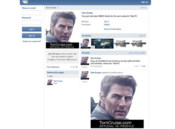Click the followers count 41,571
The width and height of the screenshot is (175, 129).
[73, 67]
